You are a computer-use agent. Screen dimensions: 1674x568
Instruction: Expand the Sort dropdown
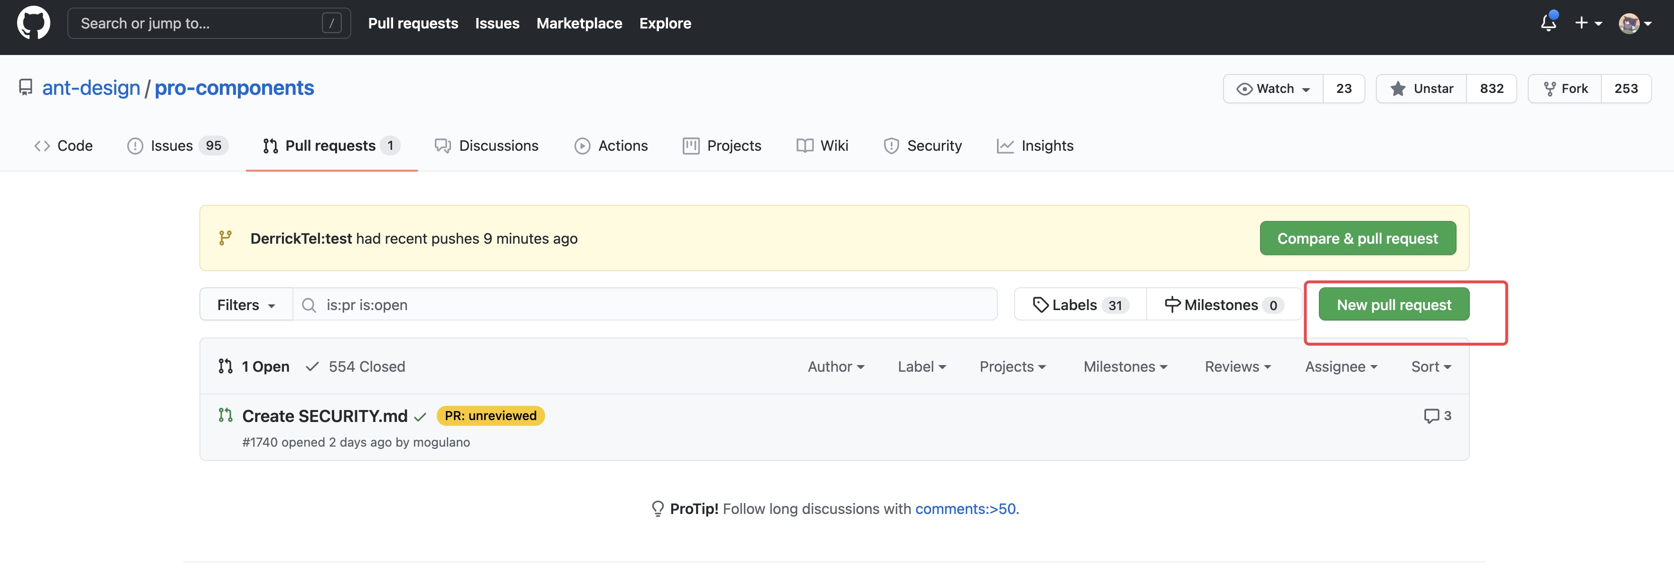coord(1430,367)
